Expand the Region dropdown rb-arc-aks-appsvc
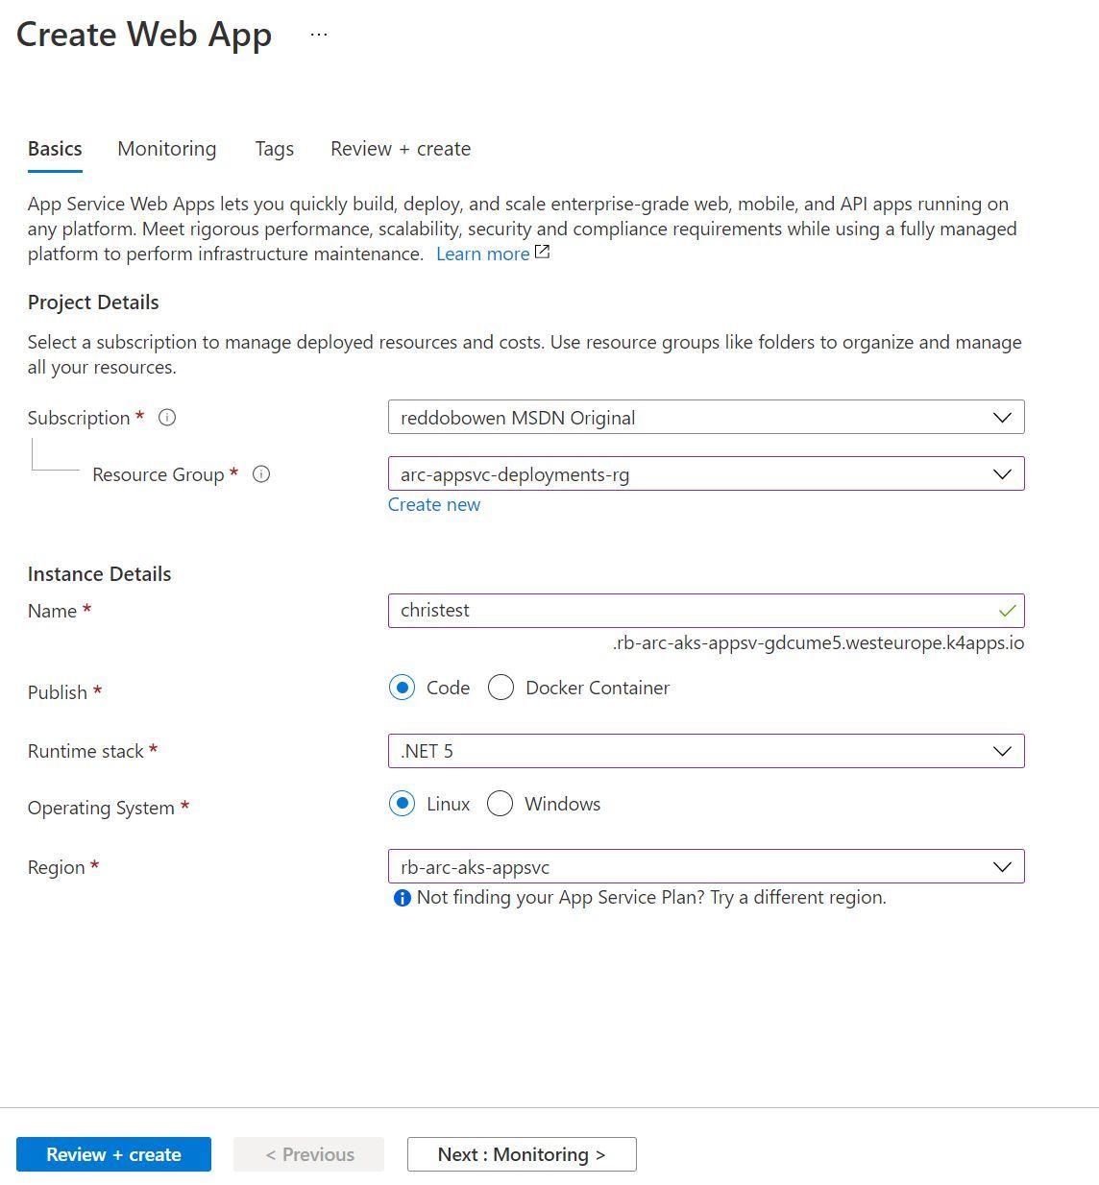The image size is (1099, 1185). coord(706,867)
